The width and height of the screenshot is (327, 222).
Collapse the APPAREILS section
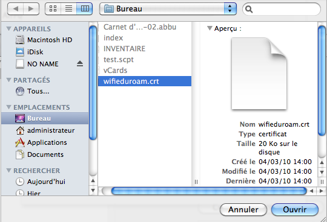point(8,28)
